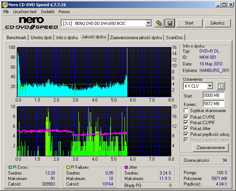Click the green refresh speed settings icon
236x191 pixels.
pos(221,86)
